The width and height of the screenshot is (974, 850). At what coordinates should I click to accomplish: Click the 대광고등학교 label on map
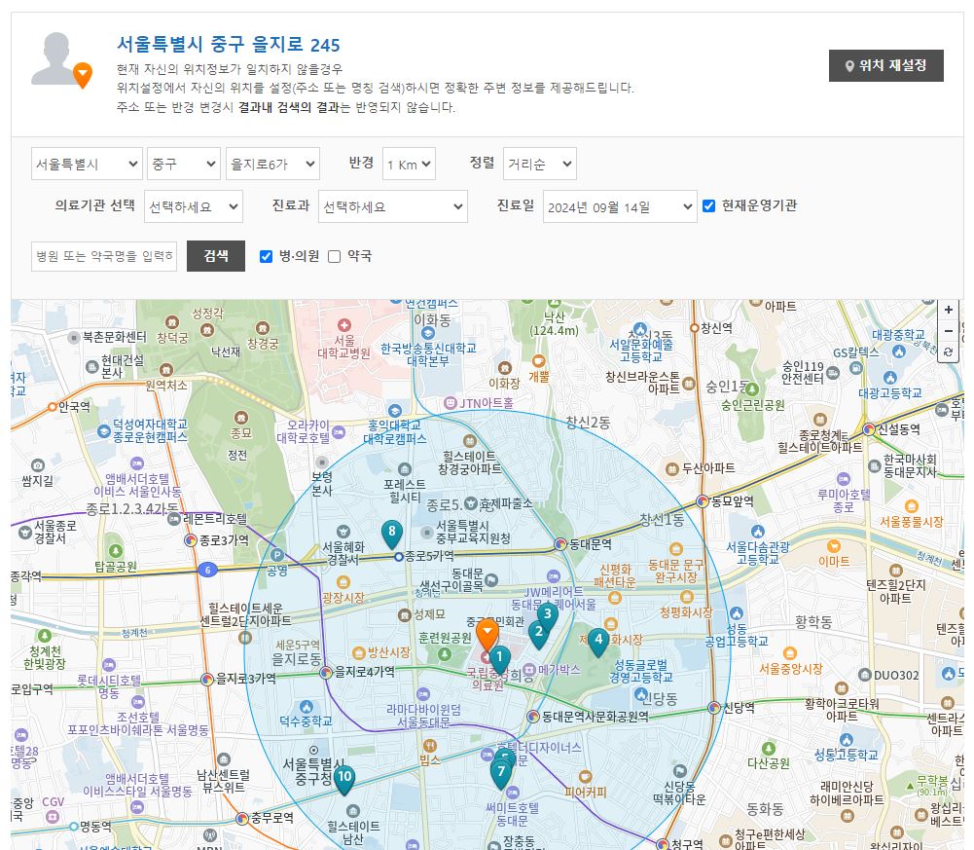pos(889,393)
